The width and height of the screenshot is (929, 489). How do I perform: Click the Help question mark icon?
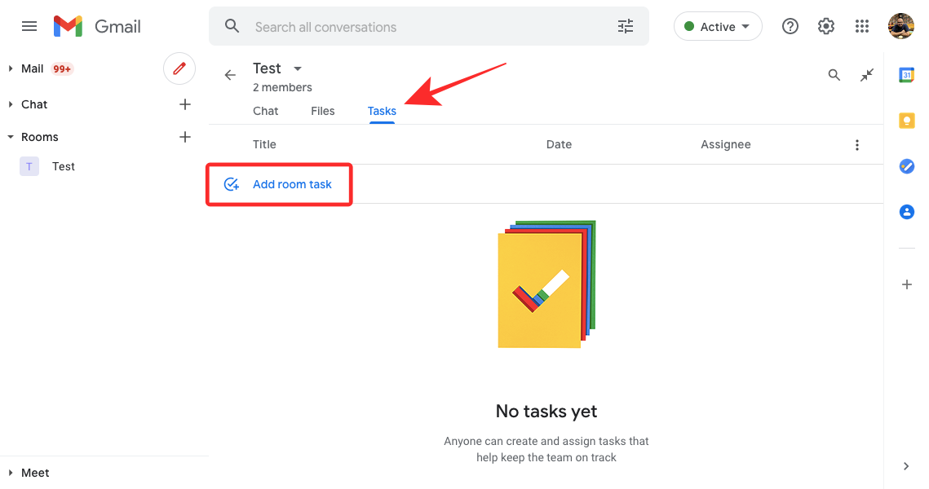pyautogui.click(x=790, y=27)
